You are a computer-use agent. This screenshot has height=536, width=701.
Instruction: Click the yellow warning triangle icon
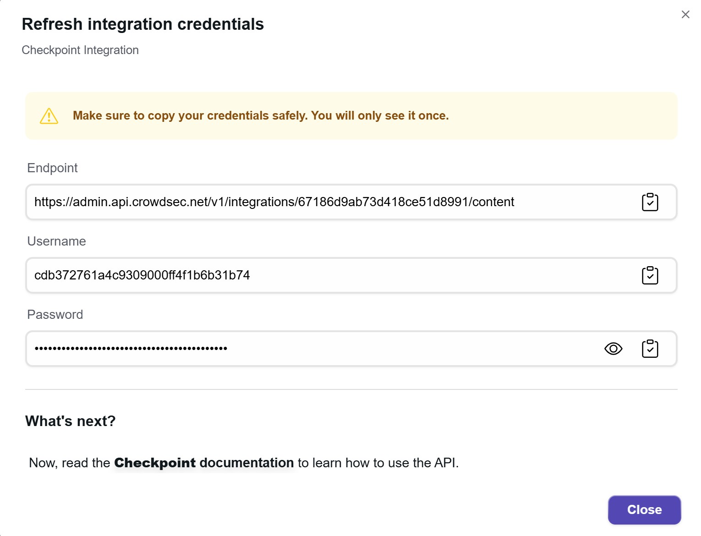click(x=49, y=116)
